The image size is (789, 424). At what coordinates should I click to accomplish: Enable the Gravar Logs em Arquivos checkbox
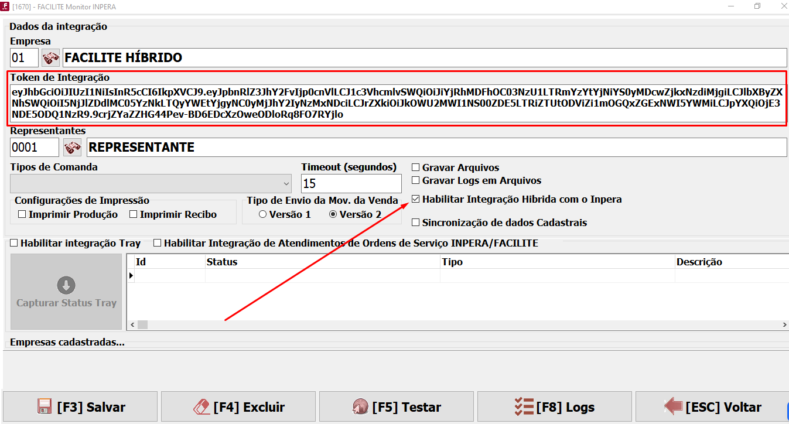click(x=416, y=180)
